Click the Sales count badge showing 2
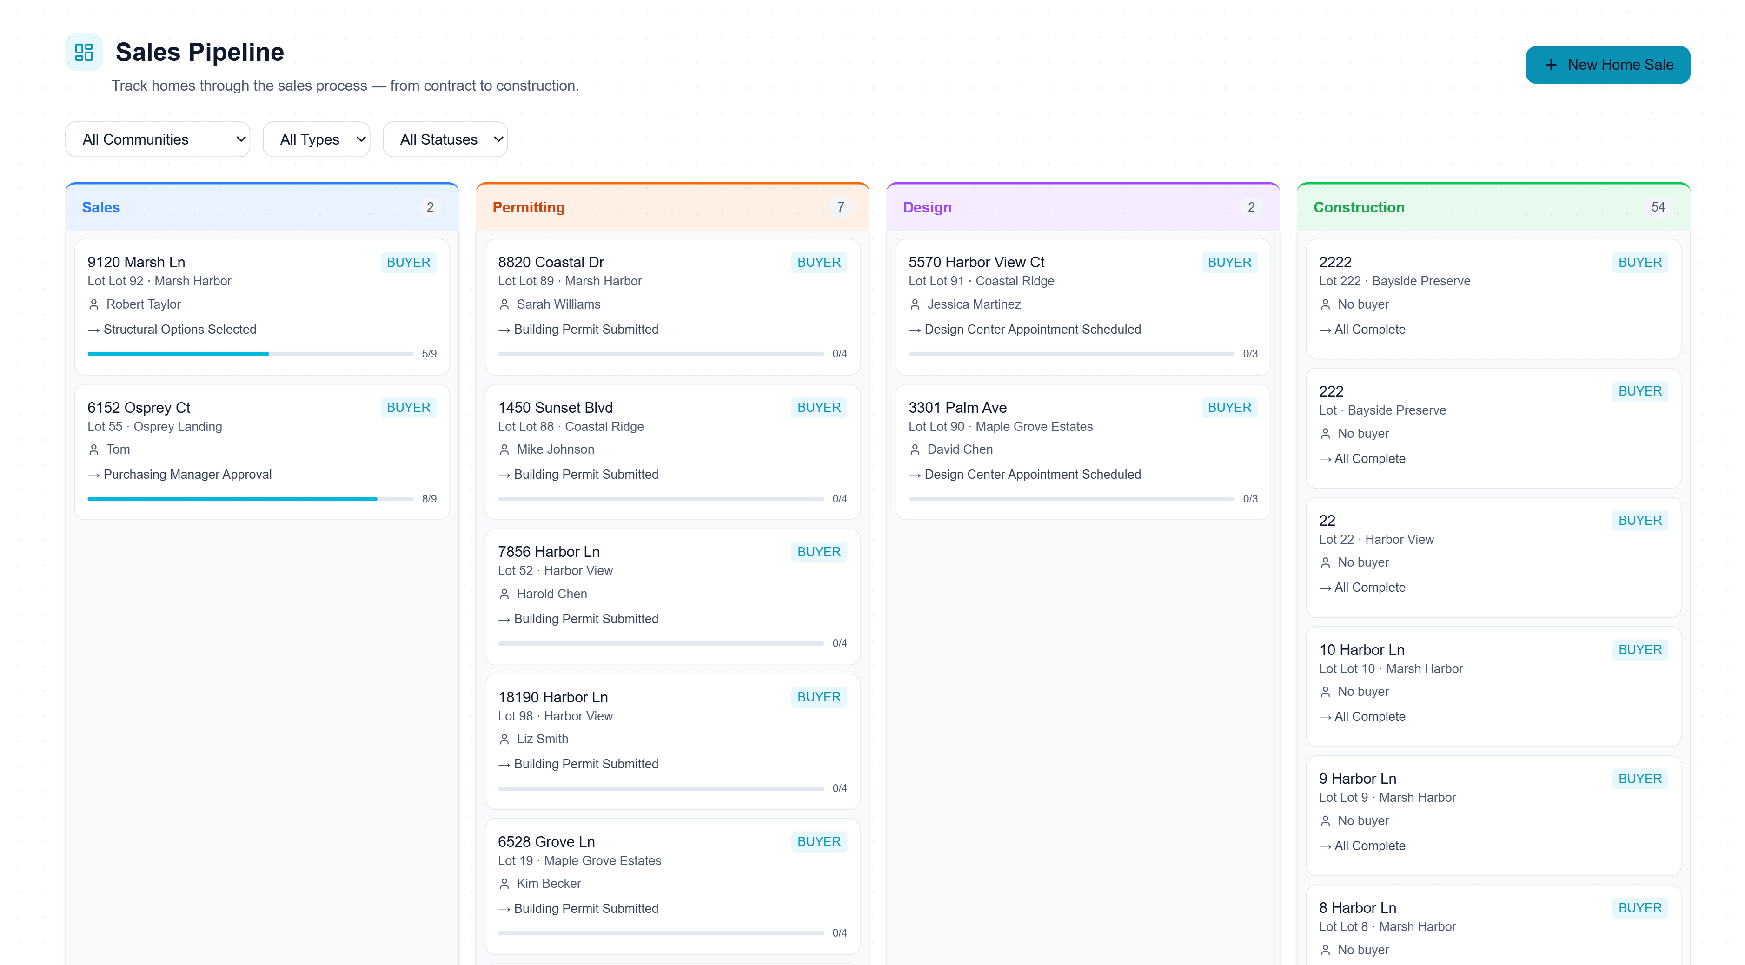 coord(430,207)
